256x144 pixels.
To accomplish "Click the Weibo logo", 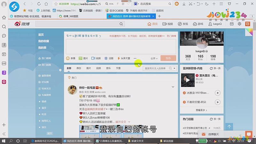I will click(22, 24).
